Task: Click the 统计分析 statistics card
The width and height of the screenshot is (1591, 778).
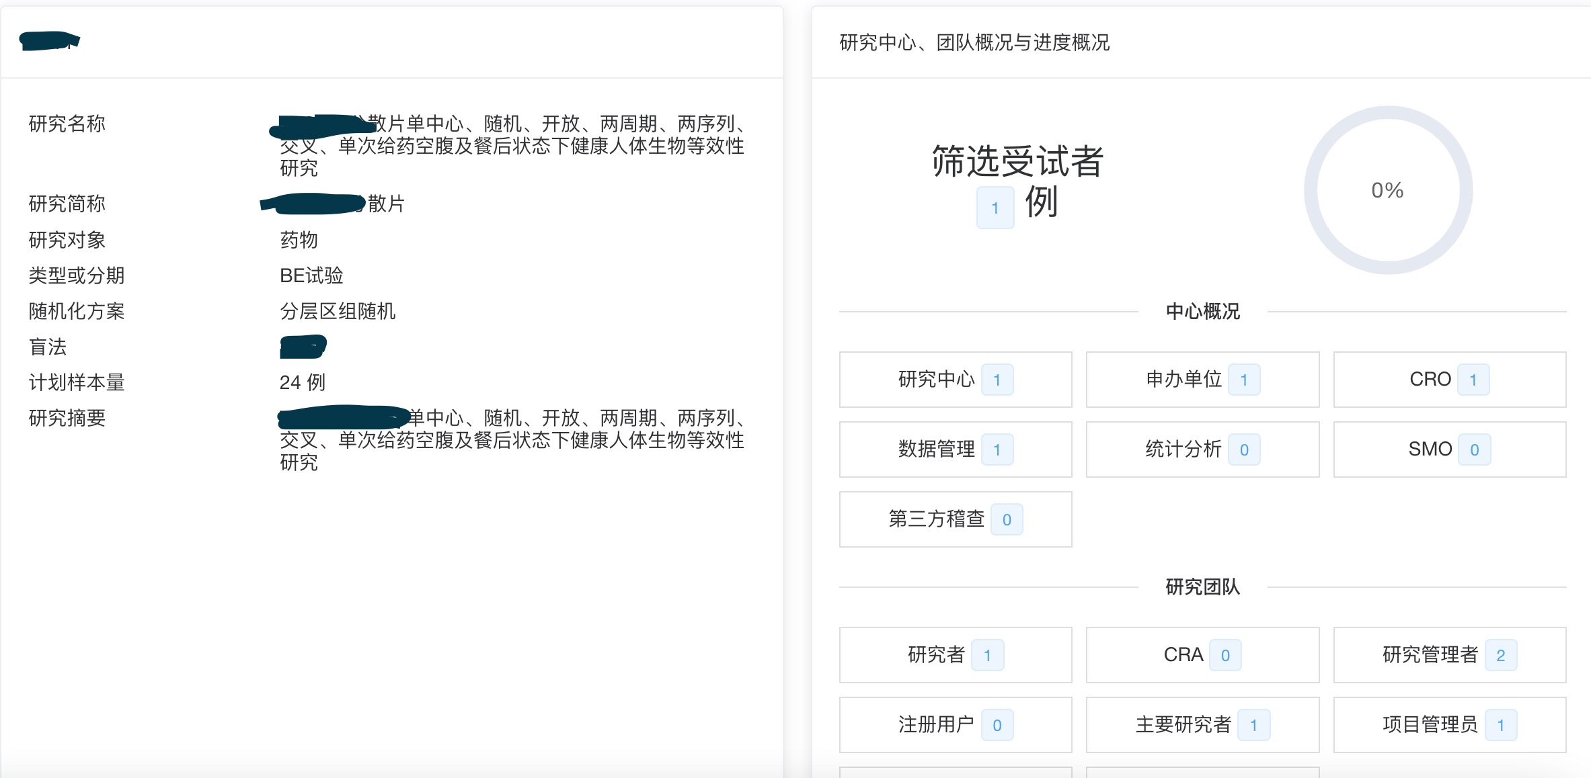Action: (1202, 449)
